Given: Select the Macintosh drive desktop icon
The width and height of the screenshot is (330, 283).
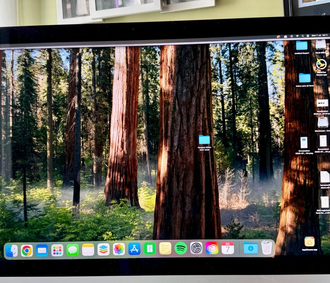Looking at the screenshot, I should click(323, 122).
